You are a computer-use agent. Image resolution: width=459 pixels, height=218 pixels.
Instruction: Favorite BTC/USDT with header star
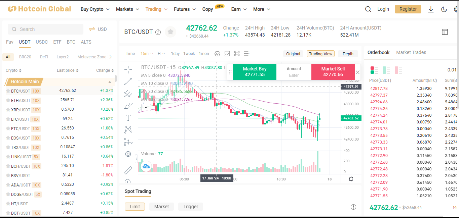point(170,32)
